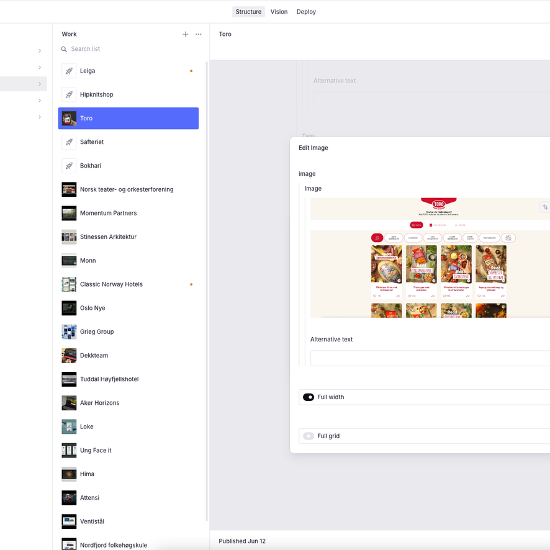Turn off Full width toggle

(x=309, y=397)
